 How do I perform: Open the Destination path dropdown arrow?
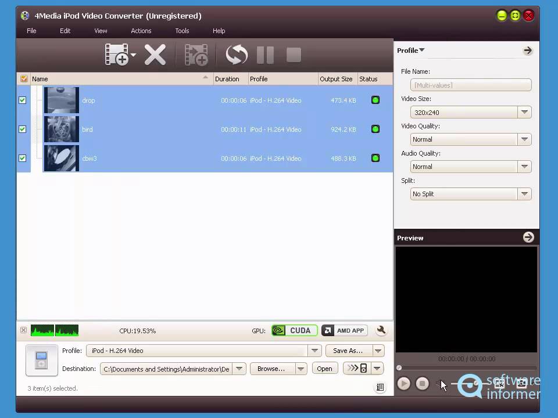coord(239,369)
